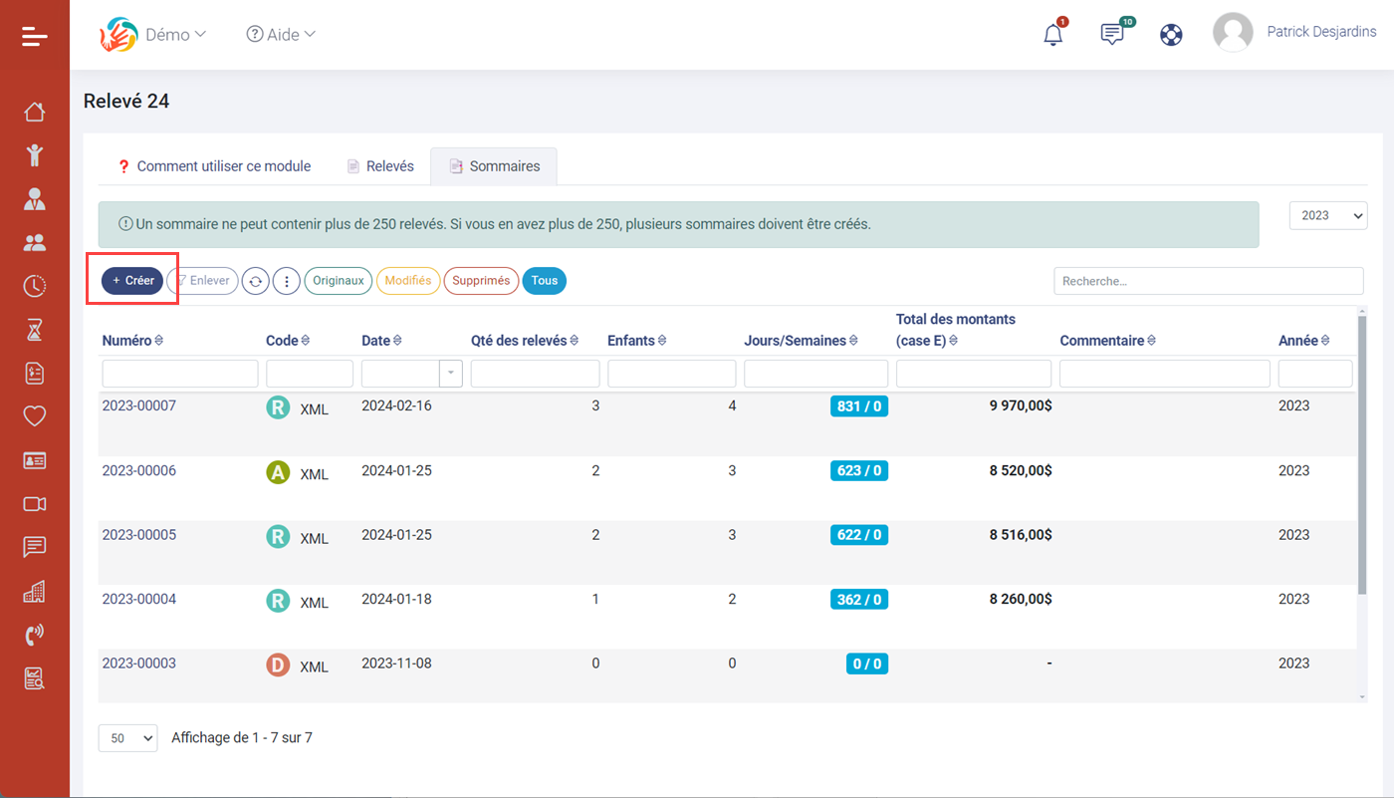Open the three-dot more options button

[287, 281]
